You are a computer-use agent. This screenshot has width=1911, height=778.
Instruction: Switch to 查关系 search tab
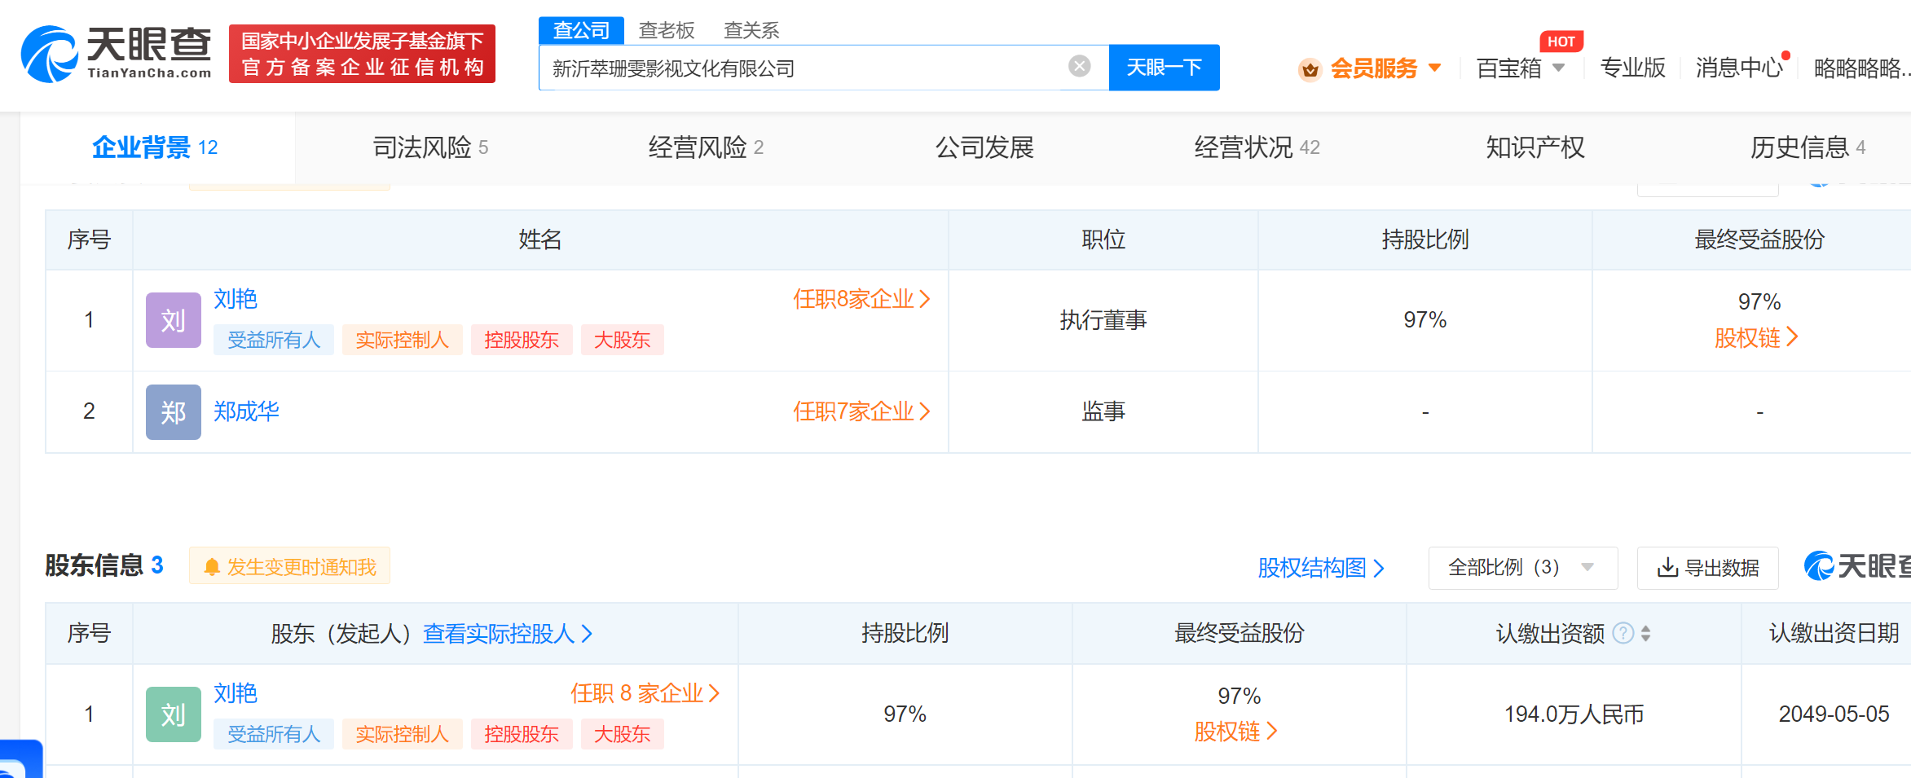(751, 30)
